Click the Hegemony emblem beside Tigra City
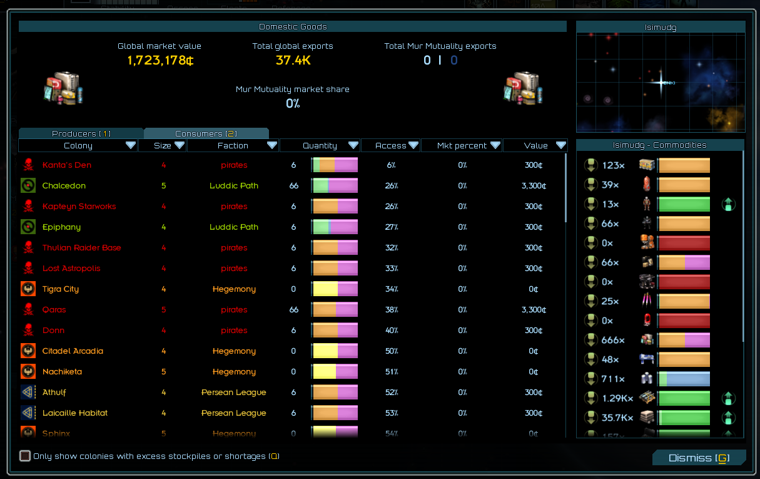 [28, 289]
